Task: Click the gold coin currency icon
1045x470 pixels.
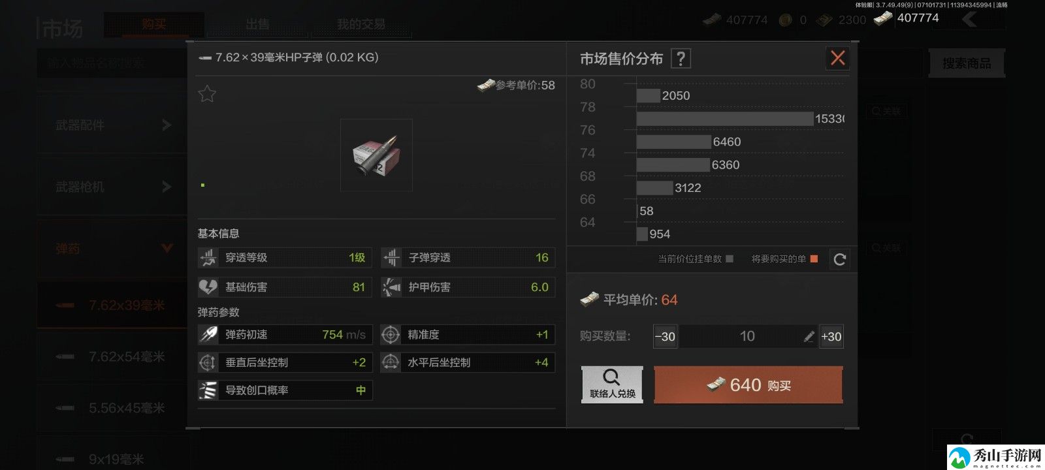Action: point(784,20)
